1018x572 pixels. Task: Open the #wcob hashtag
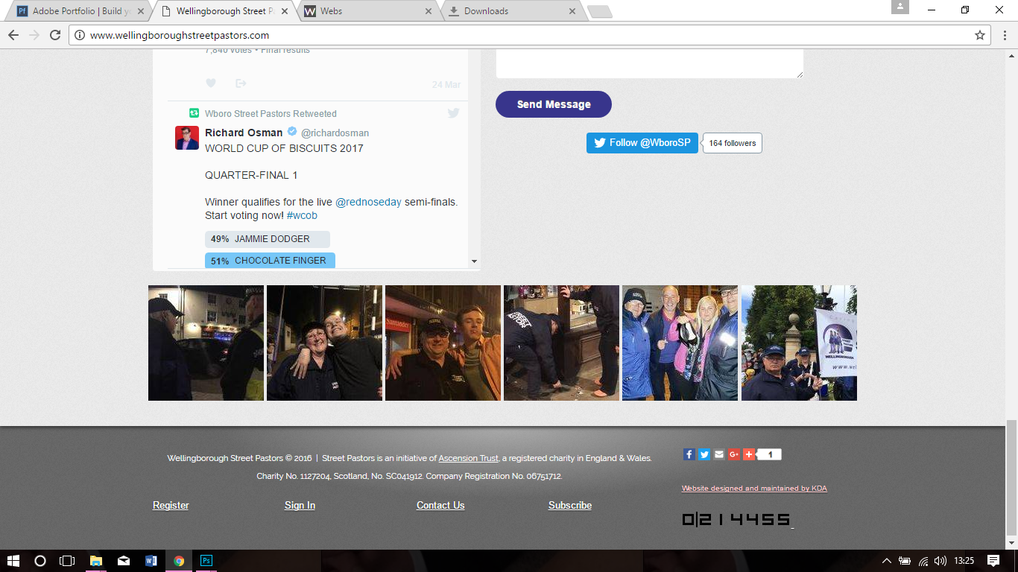click(302, 215)
